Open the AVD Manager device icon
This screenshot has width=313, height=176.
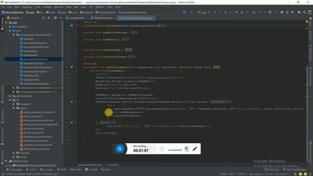coord(287,12)
